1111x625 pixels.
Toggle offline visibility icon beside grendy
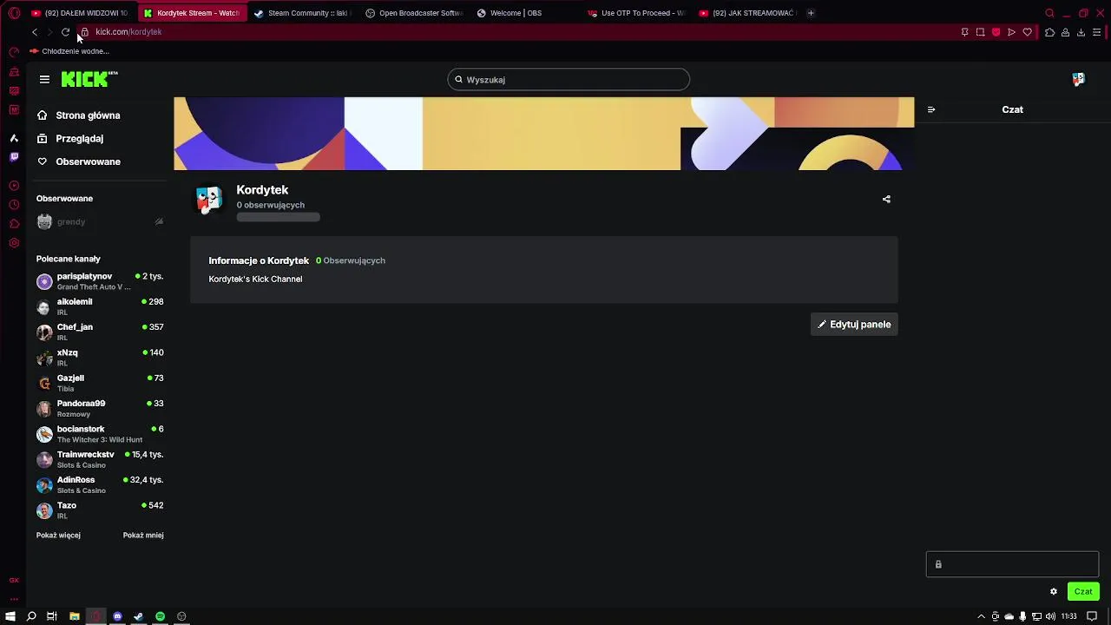(x=159, y=221)
